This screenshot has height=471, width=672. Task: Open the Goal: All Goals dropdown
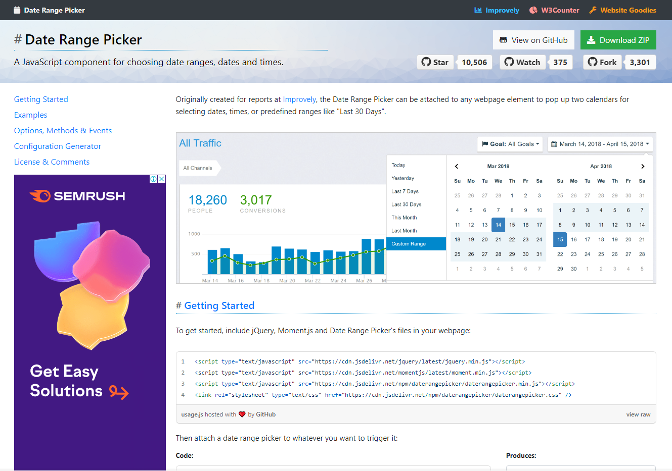coord(510,144)
